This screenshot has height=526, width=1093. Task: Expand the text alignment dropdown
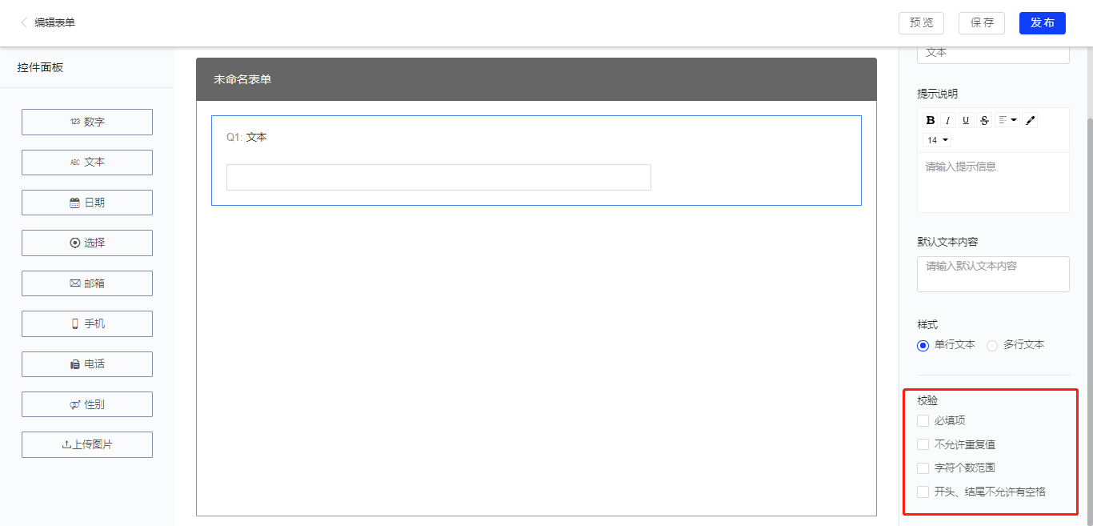tap(1007, 120)
